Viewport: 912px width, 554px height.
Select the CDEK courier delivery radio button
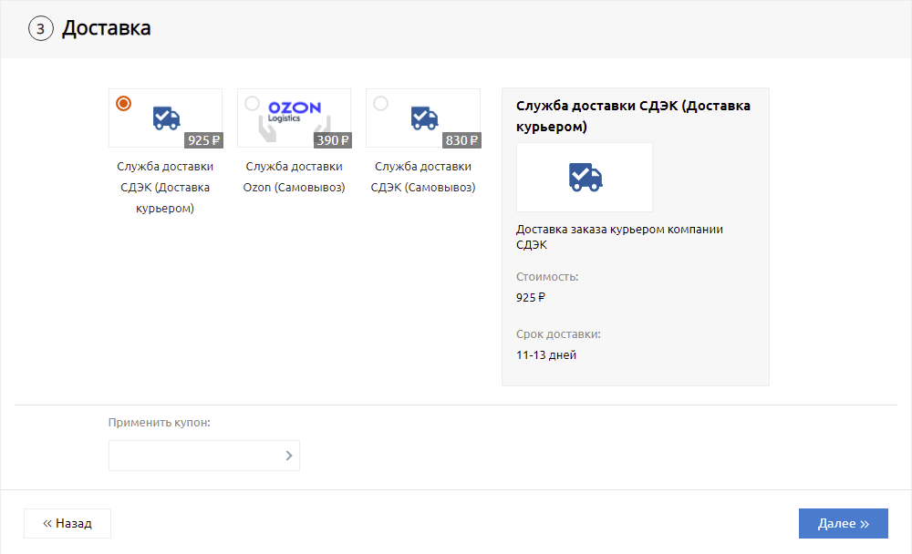[x=124, y=104]
